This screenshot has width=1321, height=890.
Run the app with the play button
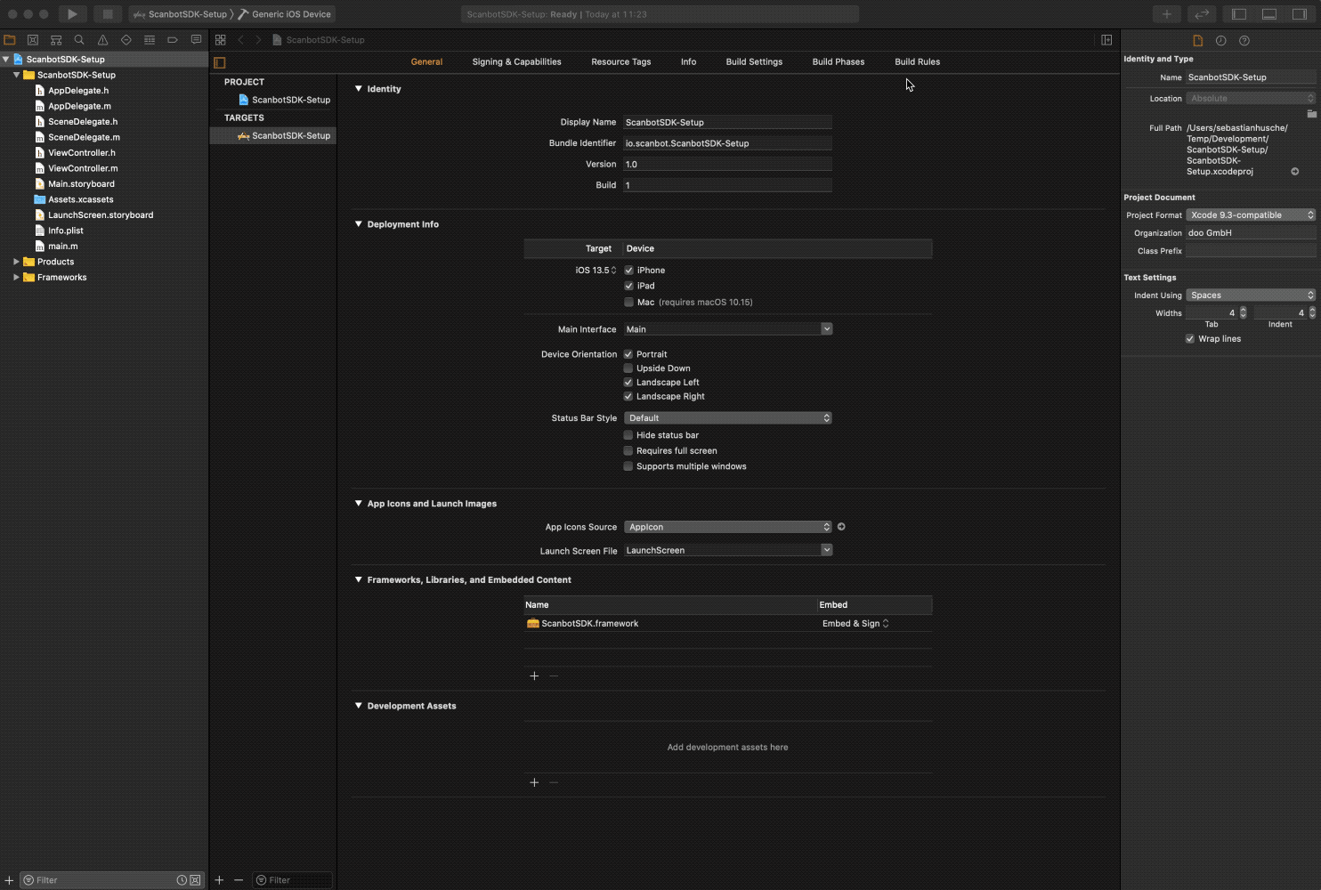(71, 13)
